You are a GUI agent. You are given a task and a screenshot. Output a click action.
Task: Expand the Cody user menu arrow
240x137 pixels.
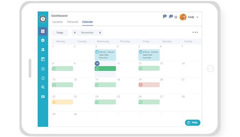coord(197,17)
